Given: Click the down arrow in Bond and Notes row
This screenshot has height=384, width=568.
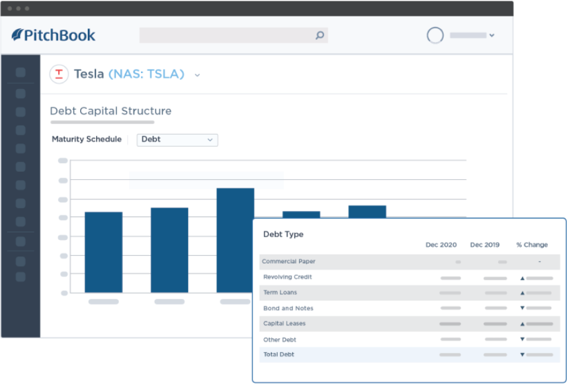Looking at the screenshot, I should (x=522, y=308).
